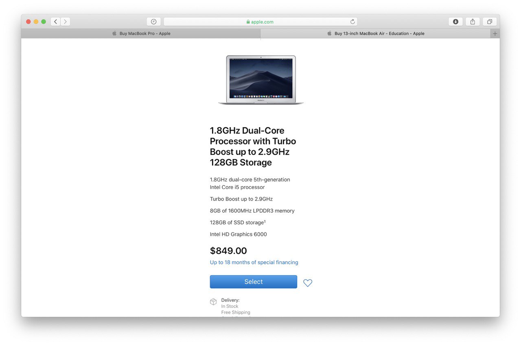Reload the page with the refresh icon
Viewport: 521px width, 345px height.
click(352, 22)
